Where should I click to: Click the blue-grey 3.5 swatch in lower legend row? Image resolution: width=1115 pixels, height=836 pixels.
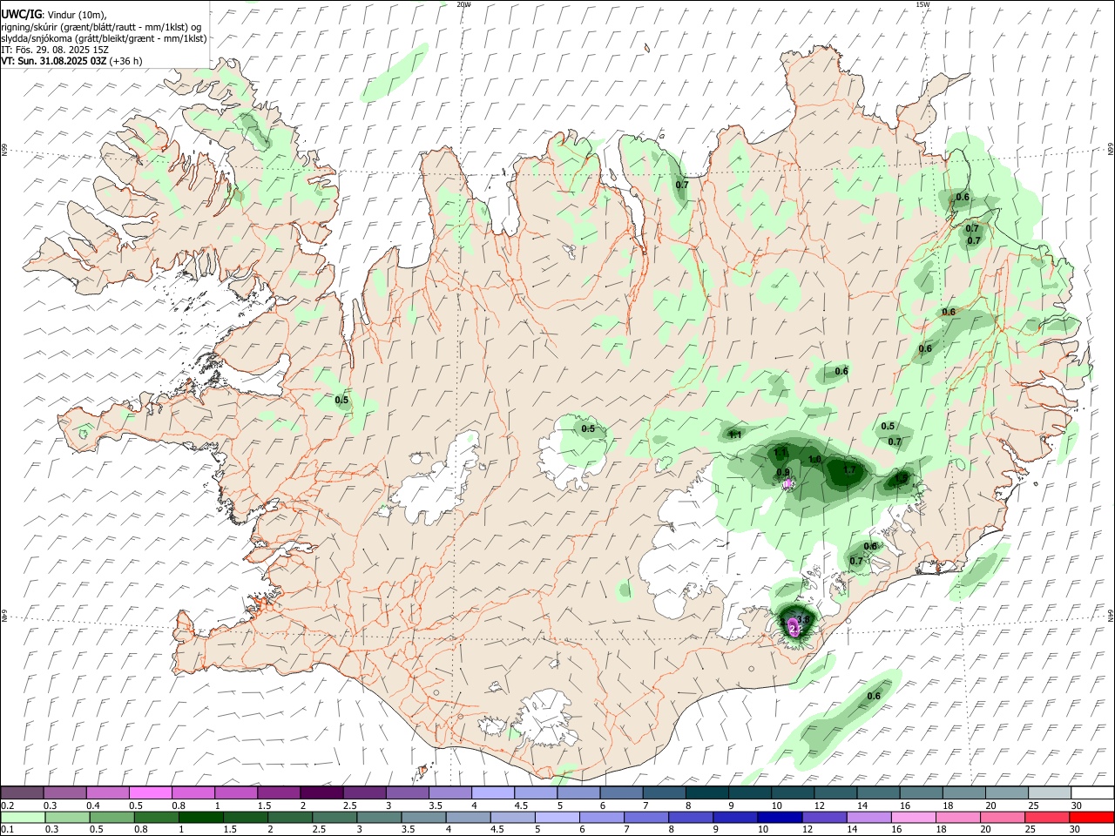click(x=423, y=818)
